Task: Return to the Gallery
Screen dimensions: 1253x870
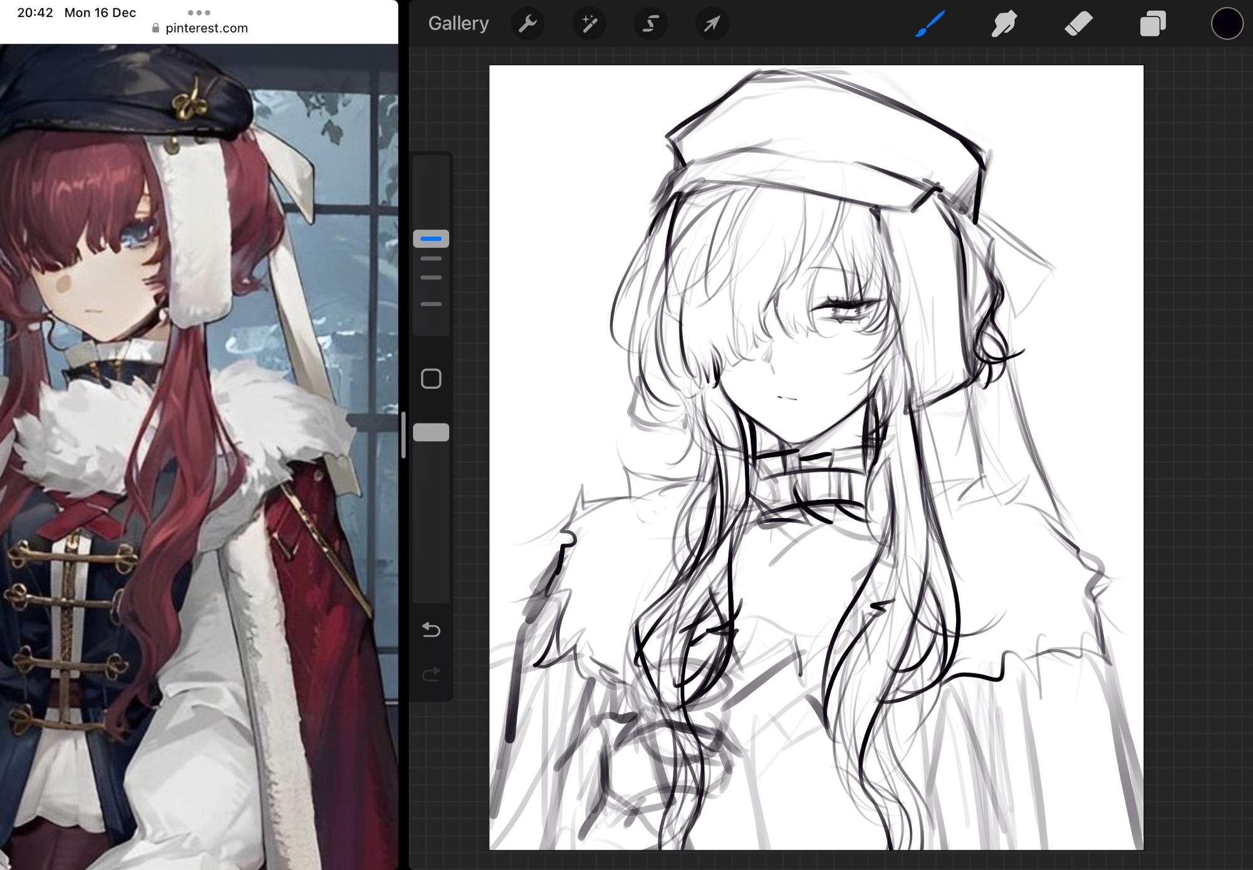Action: pos(458,24)
